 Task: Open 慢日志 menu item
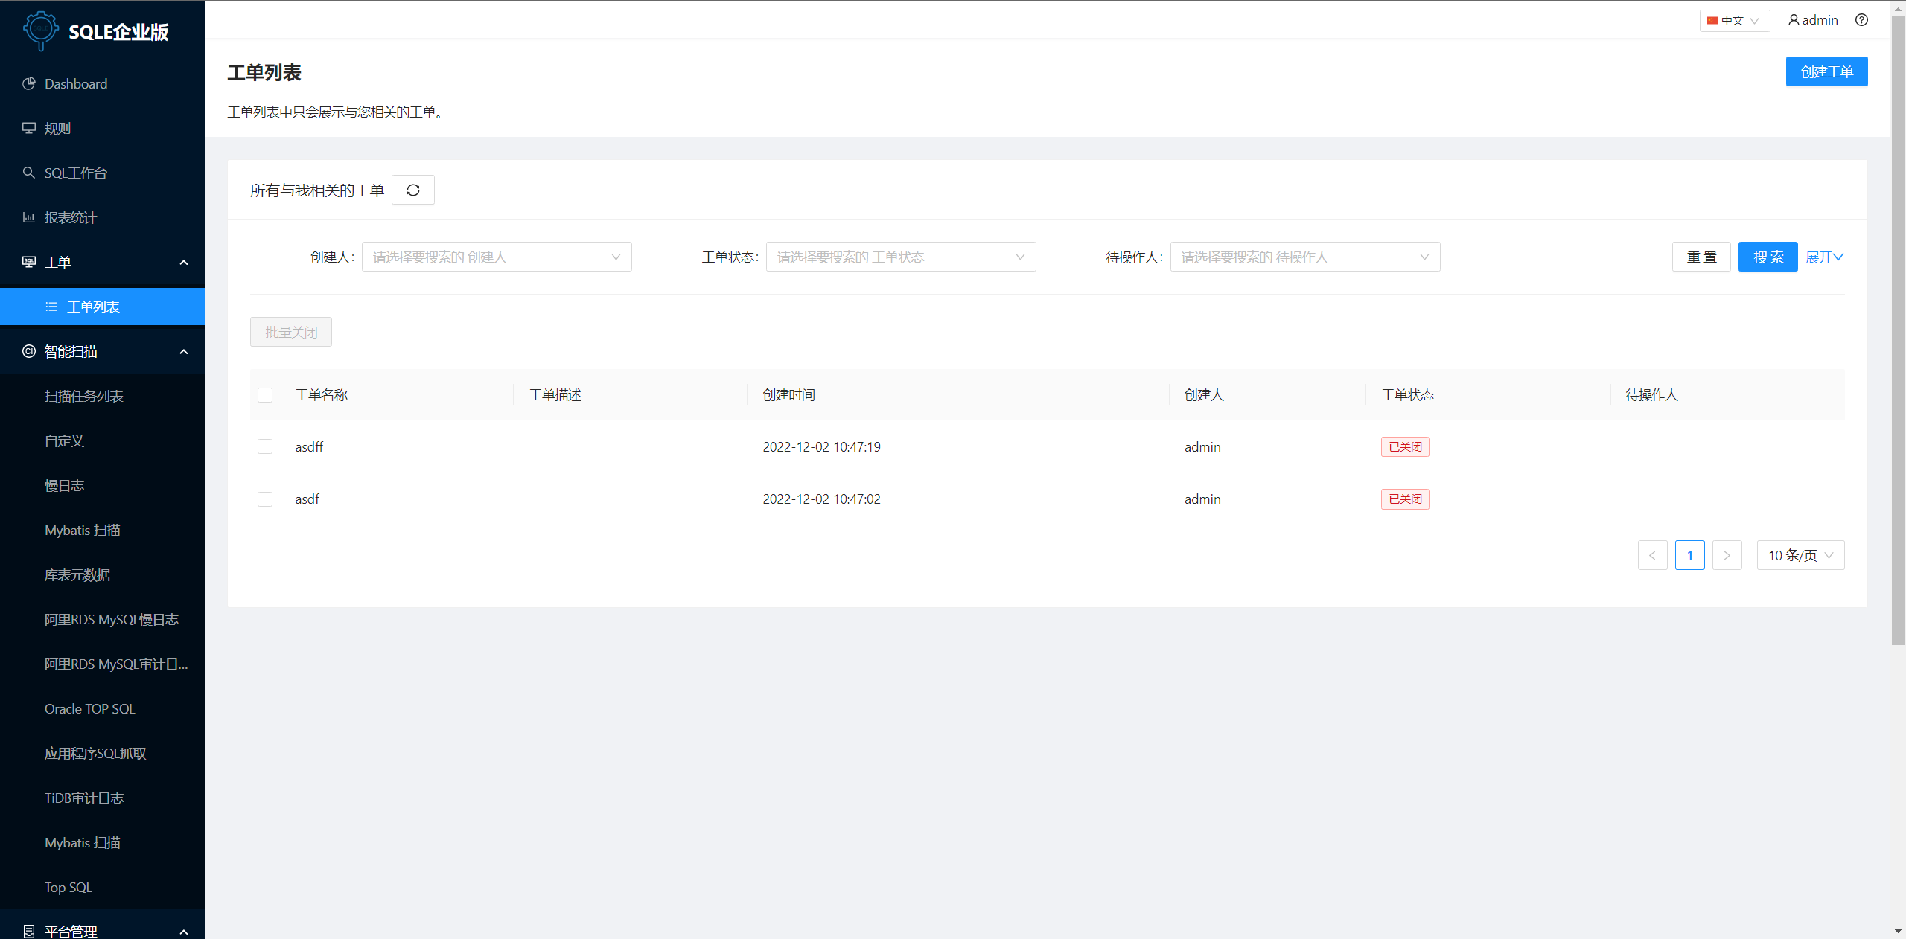[x=102, y=485]
